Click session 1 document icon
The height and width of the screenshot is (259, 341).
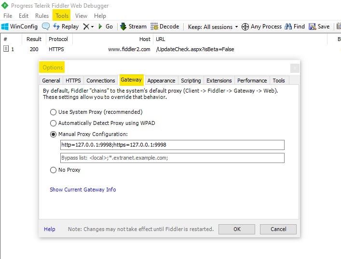[6, 49]
